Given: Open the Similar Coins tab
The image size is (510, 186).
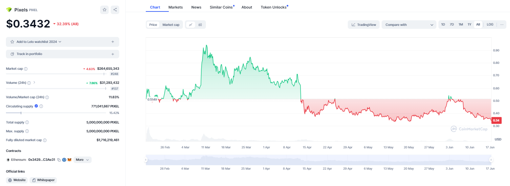Looking at the screenshot, I should (x=221, y=7).
